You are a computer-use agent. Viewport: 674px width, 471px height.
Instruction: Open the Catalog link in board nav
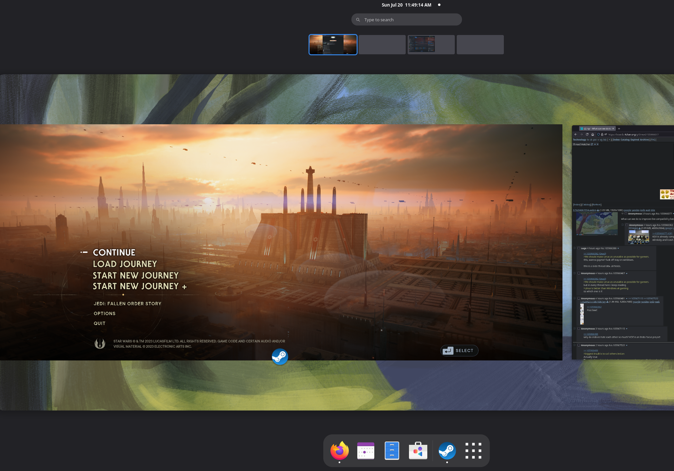[625, 140]
